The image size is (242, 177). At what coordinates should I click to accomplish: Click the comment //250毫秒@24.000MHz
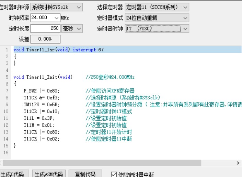110,77
